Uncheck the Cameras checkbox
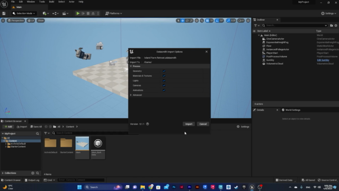Image resolution: width=339 pixels, height=191 pixels. point(164,85)
